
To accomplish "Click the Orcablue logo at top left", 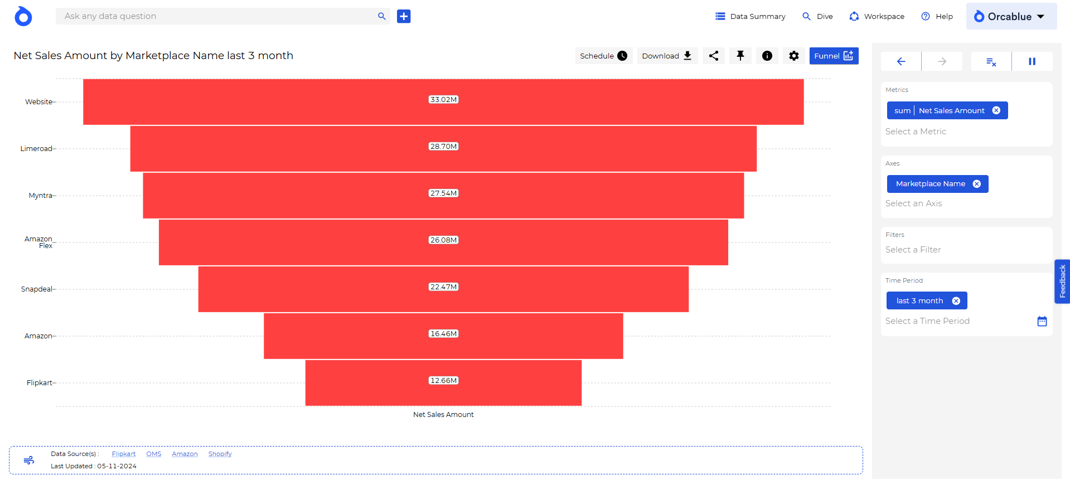I will tap(23, 16).
